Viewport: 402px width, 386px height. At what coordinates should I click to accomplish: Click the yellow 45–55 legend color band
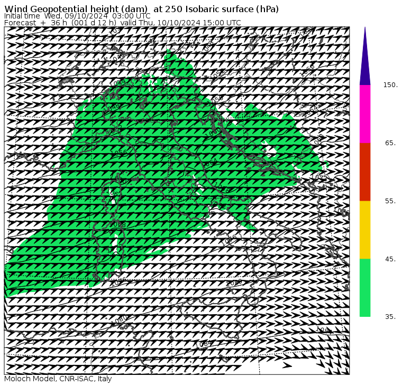pos(365,230)
